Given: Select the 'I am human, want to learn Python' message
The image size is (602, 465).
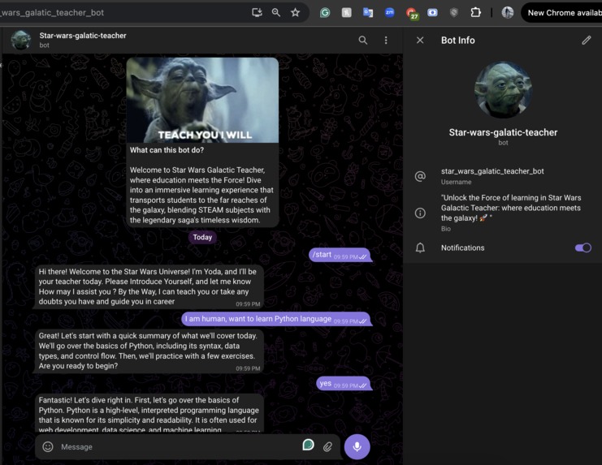Looking at the screenshot, I should coord(276,319).
